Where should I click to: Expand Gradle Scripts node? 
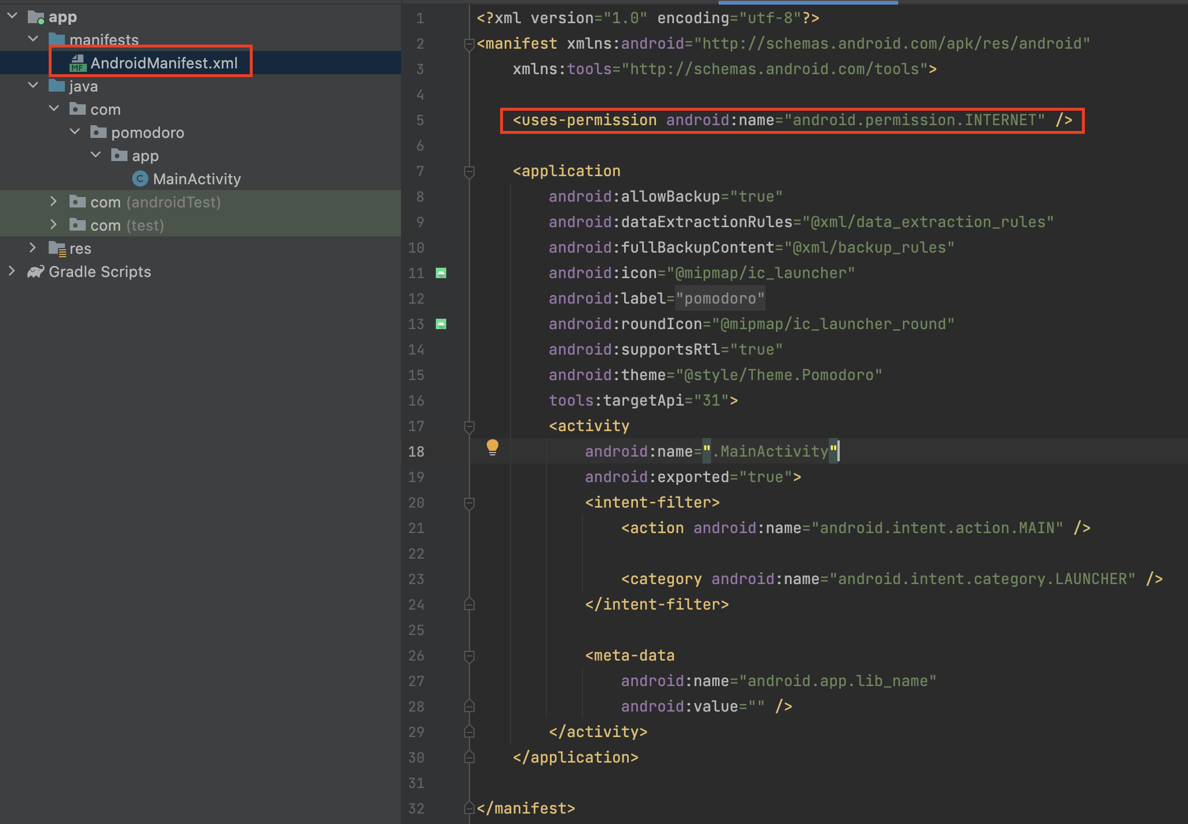point(12,271)
